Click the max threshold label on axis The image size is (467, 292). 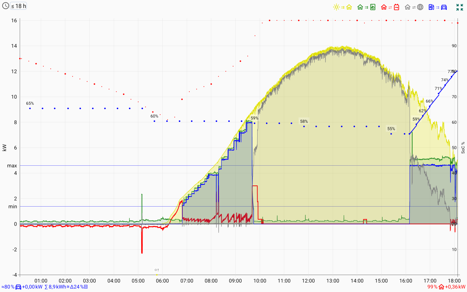(12, 166)
